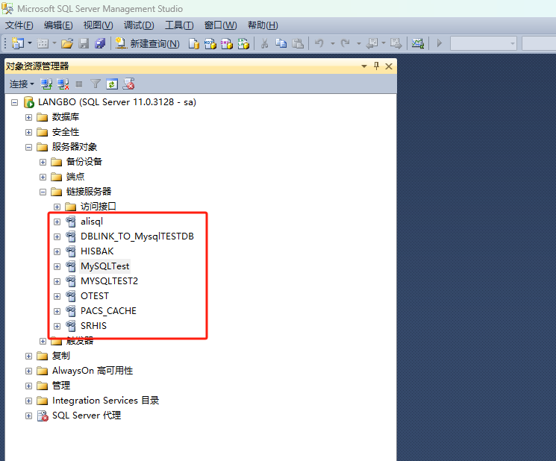Open the 文件(F) menu
Screen dimensions: 556x461
point(19,25)
